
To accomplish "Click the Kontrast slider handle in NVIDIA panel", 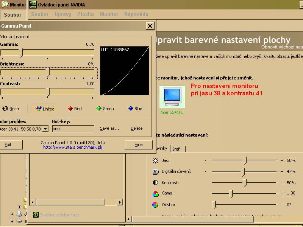I will pos(245,183).
